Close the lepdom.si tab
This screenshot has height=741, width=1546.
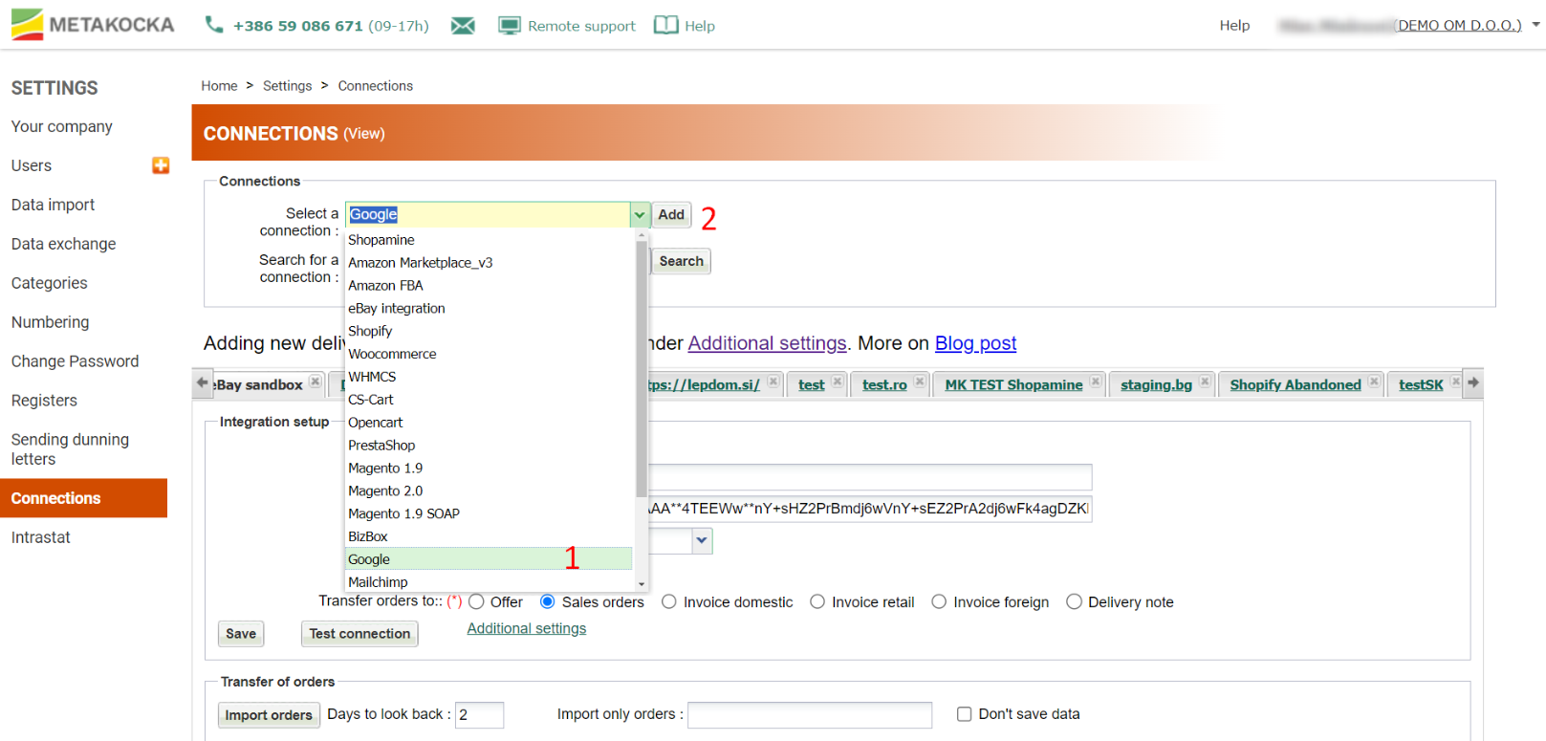[x=773, y=381]
